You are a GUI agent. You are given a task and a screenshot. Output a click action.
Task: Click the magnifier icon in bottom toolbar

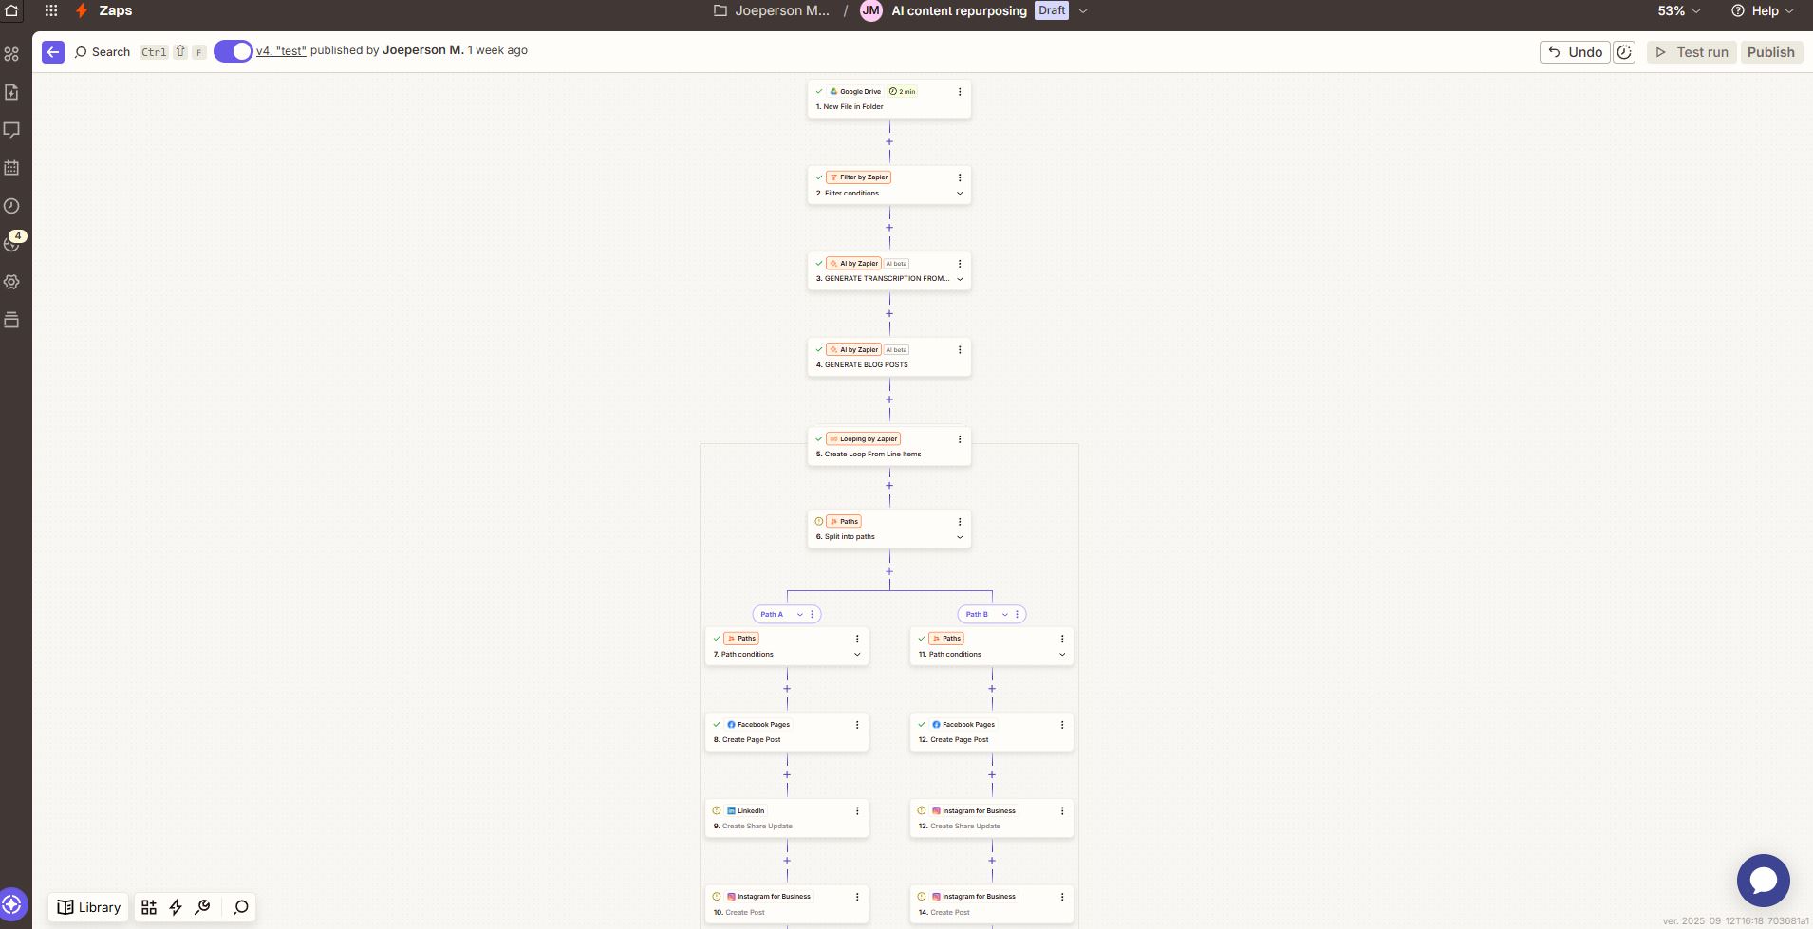[x=241, y=907]
